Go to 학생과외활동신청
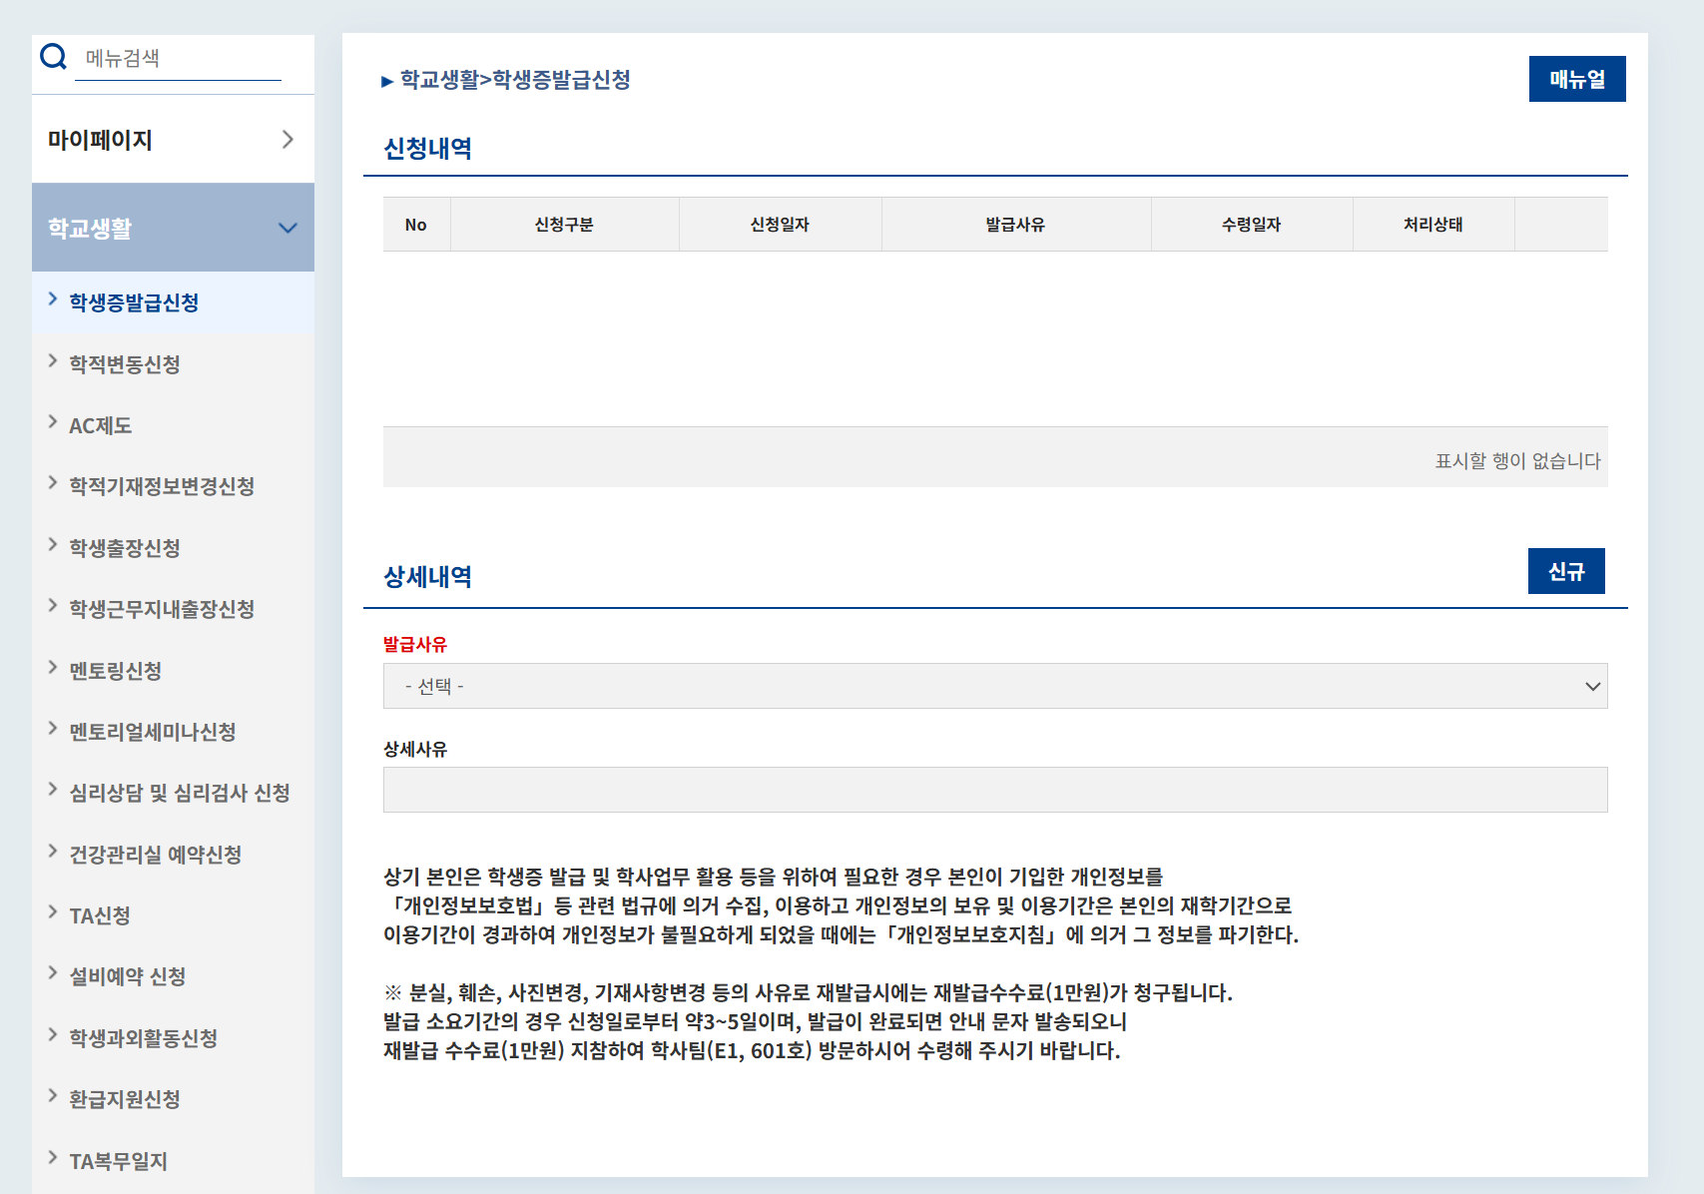1704x1194 pixels. 143,1038
